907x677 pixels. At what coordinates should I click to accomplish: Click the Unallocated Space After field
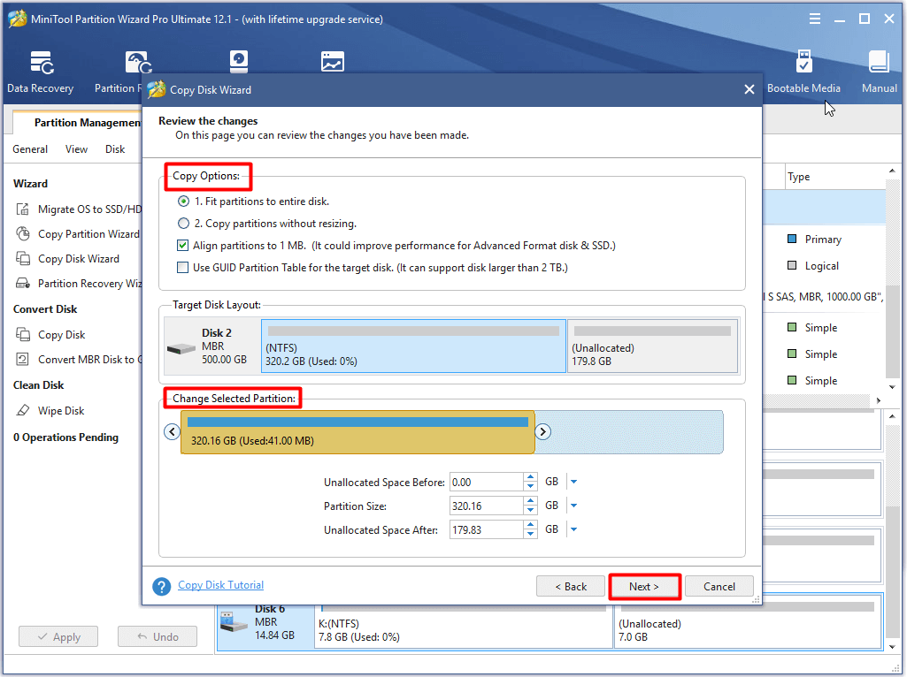tap(486, 529)
